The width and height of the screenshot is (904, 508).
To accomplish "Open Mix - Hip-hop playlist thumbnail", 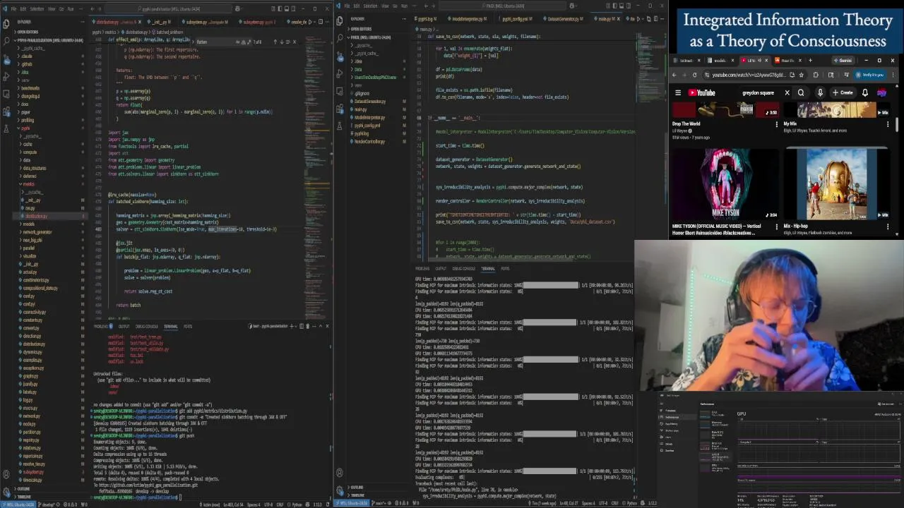I will (835, 185).
